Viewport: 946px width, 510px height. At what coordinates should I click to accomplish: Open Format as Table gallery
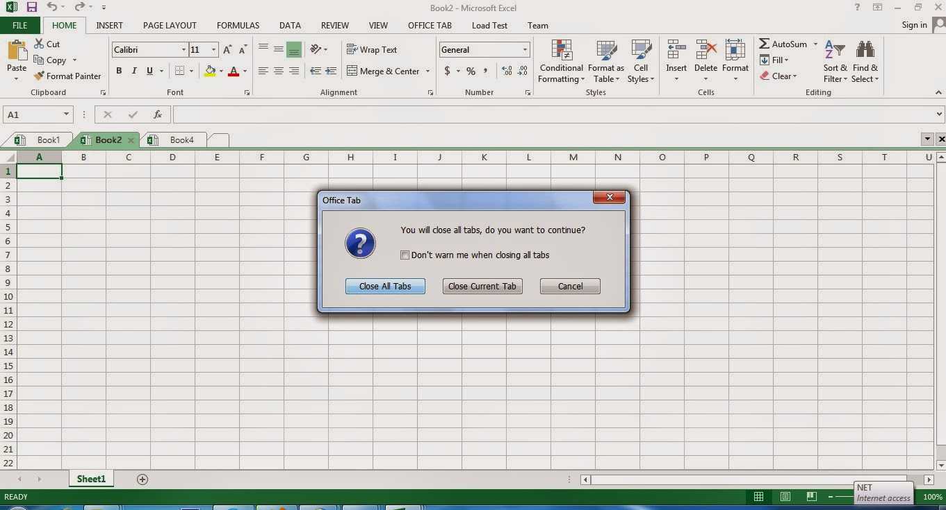point(606,61)
